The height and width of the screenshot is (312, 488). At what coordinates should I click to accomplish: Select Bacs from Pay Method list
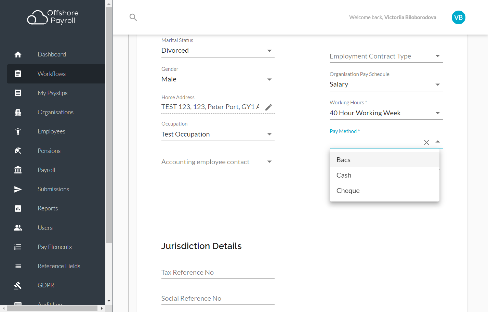[384, 160]
